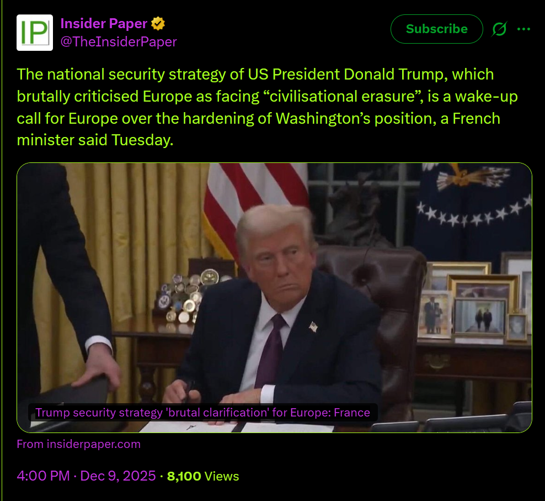545x501 pixels.
Task: Click the green Subscribe button
Action: 436,29
